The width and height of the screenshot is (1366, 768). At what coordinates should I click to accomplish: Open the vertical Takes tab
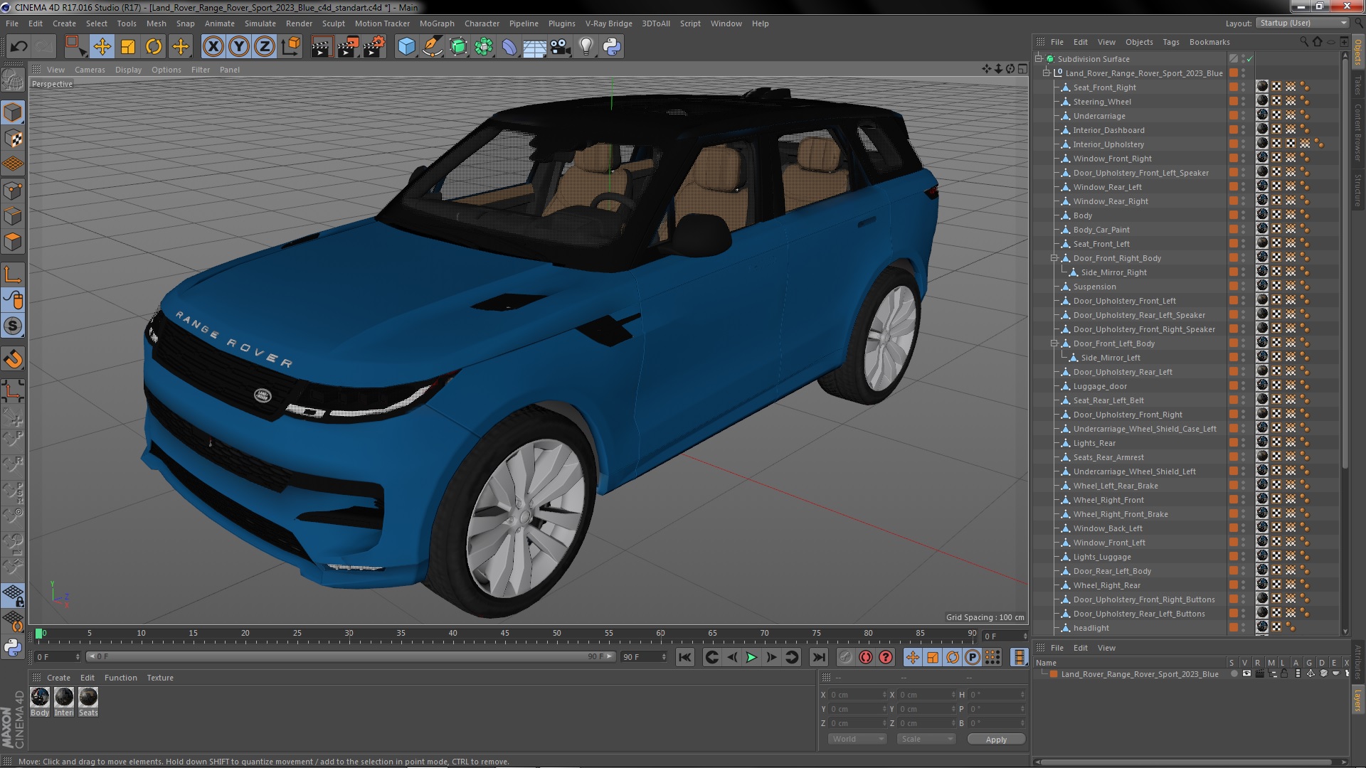1357,85
